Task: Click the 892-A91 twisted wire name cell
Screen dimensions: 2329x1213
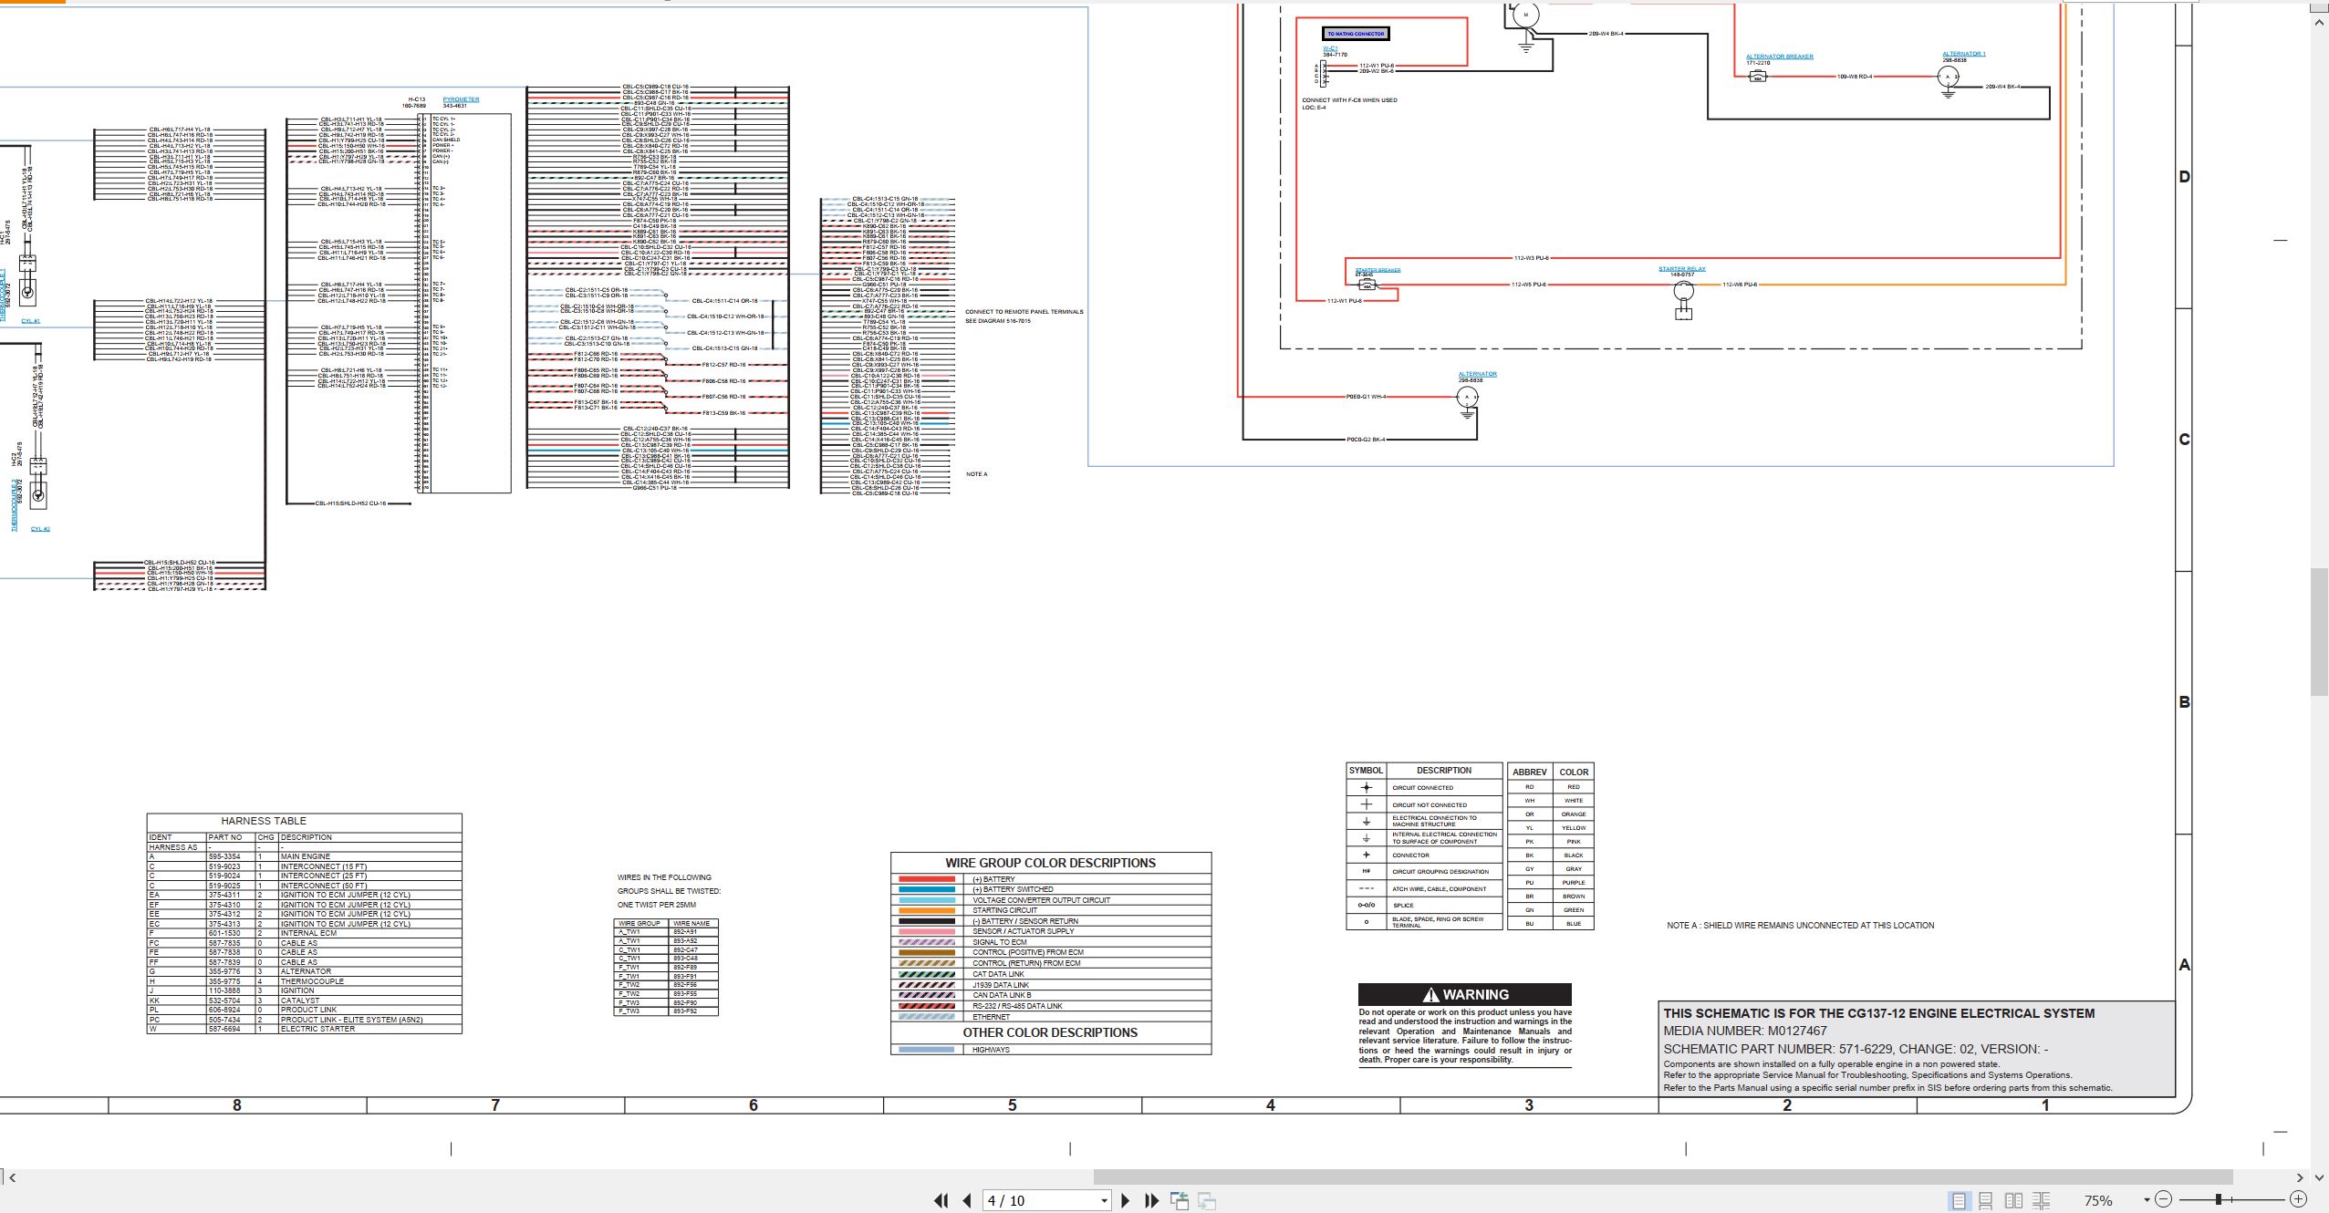Action: point(694,932)
